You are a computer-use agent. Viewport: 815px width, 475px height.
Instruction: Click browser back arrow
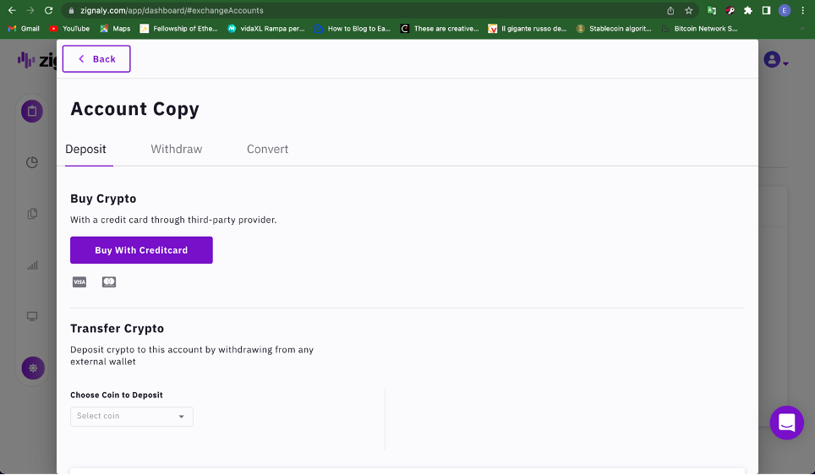click(12, 10)
